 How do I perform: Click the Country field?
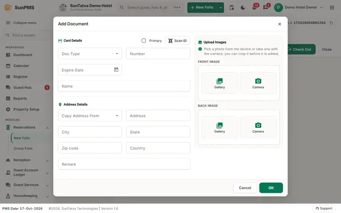tap(158, 148)
